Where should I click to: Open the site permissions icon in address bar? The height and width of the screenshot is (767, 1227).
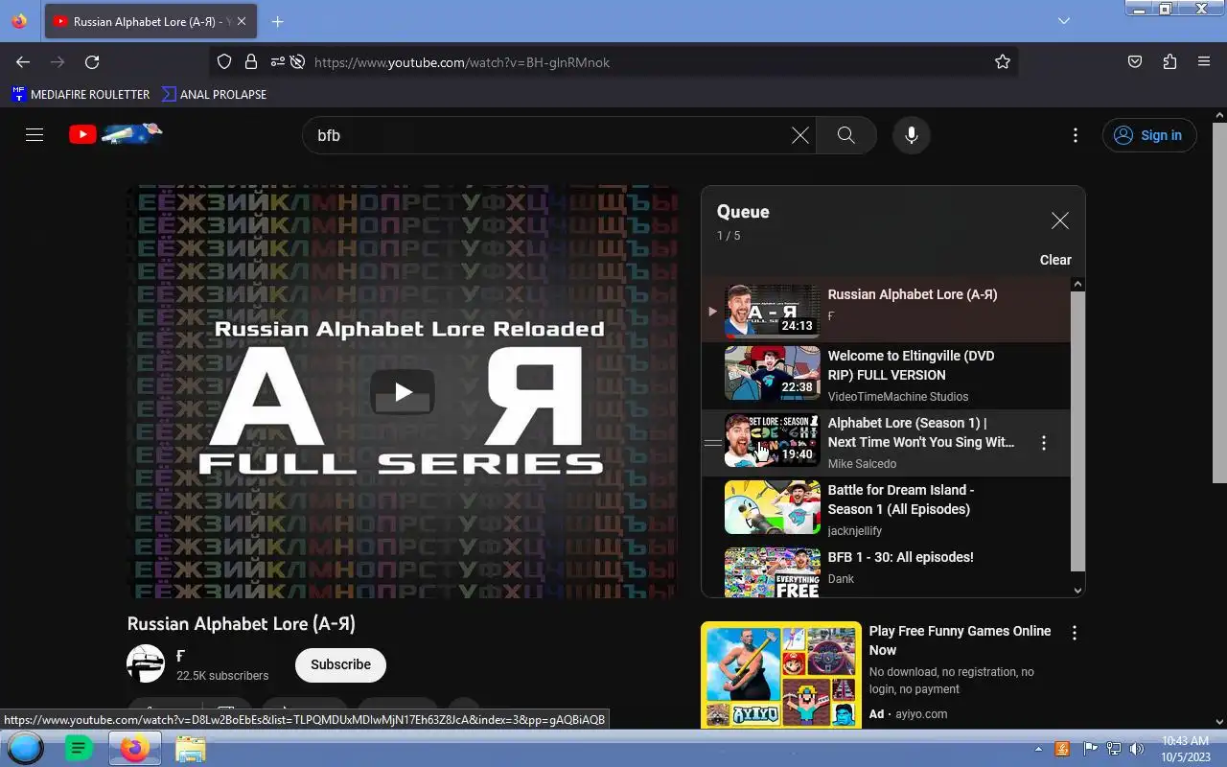(x=278, y=62)
